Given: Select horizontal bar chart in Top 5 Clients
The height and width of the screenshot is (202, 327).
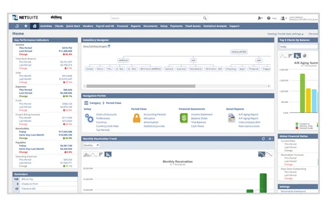Looking at the screenshot, I should pos(291,56).
